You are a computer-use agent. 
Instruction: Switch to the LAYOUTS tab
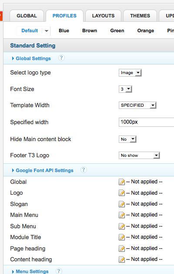coord(103,16)
